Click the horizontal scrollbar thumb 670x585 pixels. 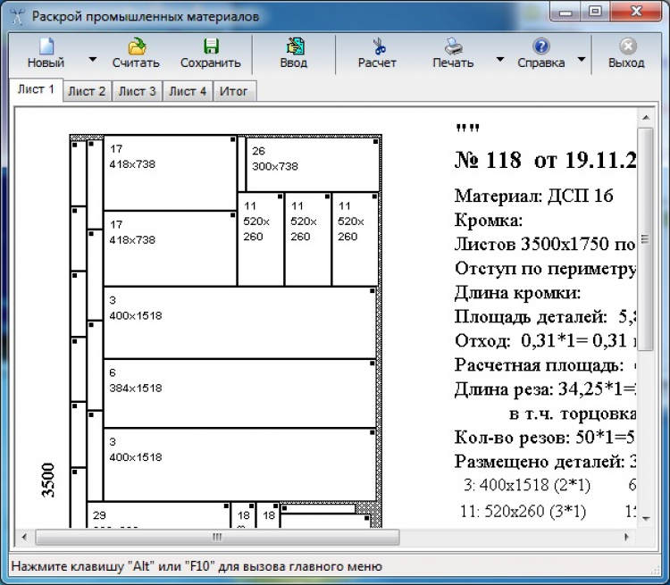[x=217, y=537]
